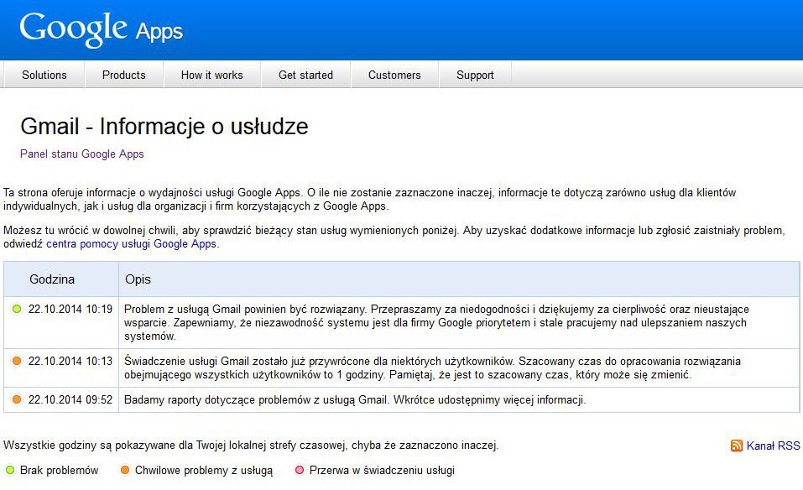Screen dimensions: 803x490
Task: Follow 'centra pomocy usługi Google Apps' link
Action: [131, 243]
